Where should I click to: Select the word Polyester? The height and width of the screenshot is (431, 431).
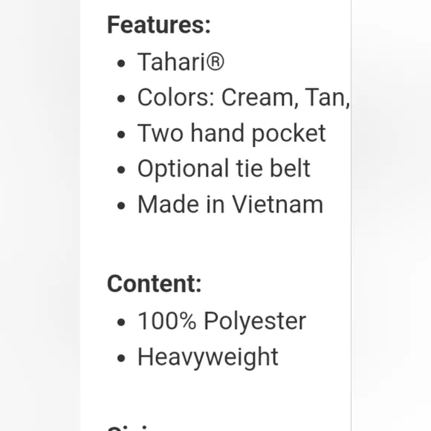click(x=255, y=321)
